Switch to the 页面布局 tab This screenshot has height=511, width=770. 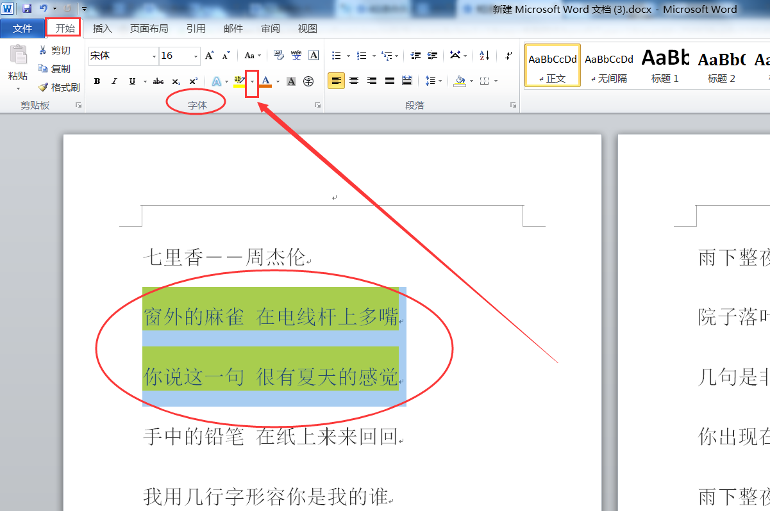pos(149,28)
